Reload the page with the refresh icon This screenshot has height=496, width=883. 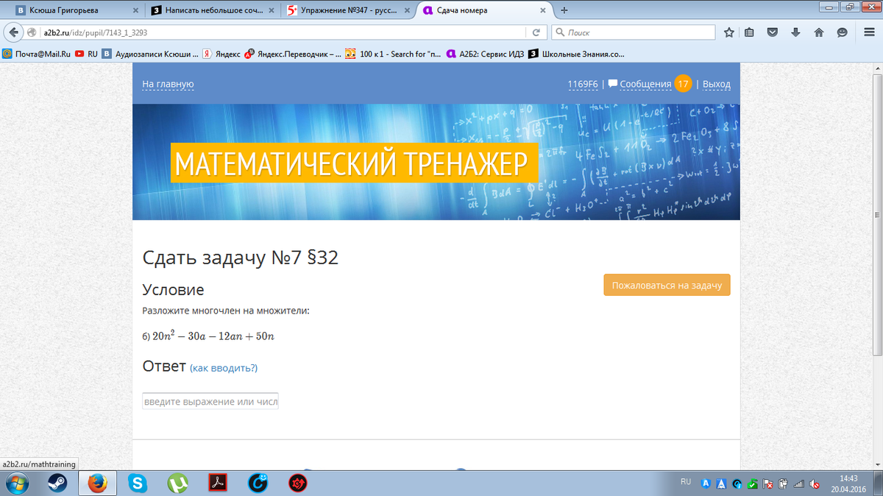click(536, 32)
